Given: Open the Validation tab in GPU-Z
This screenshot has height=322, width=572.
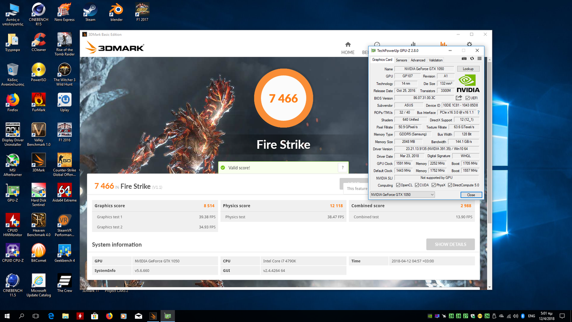Looking at the screenshot, I should coord(436,60).
